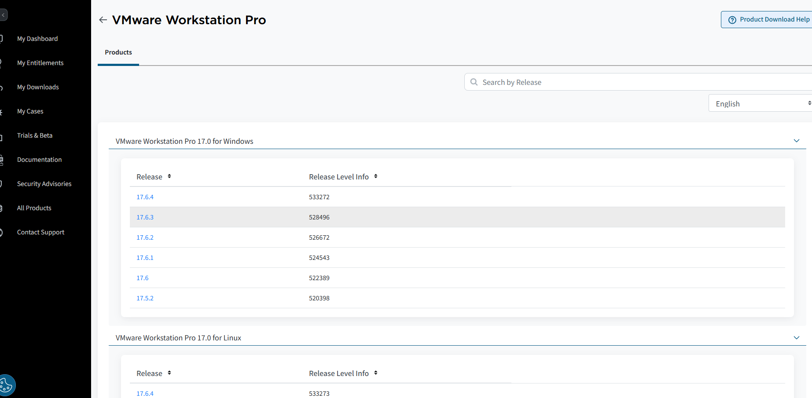Click the Trials & Beta sidebar icon

pyautogui.click(x=2, y=135)
